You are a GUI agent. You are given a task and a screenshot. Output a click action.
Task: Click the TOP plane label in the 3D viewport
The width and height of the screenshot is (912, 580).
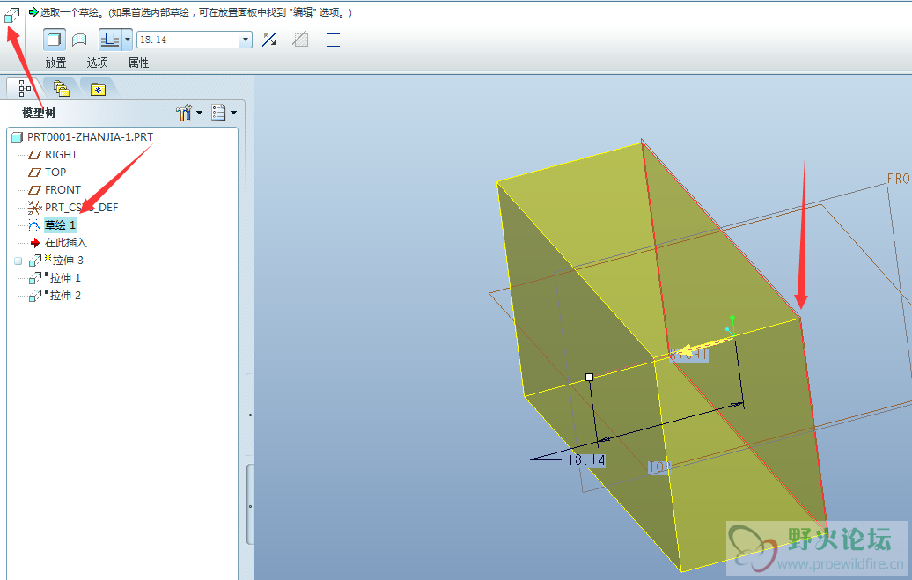point(659,467)
